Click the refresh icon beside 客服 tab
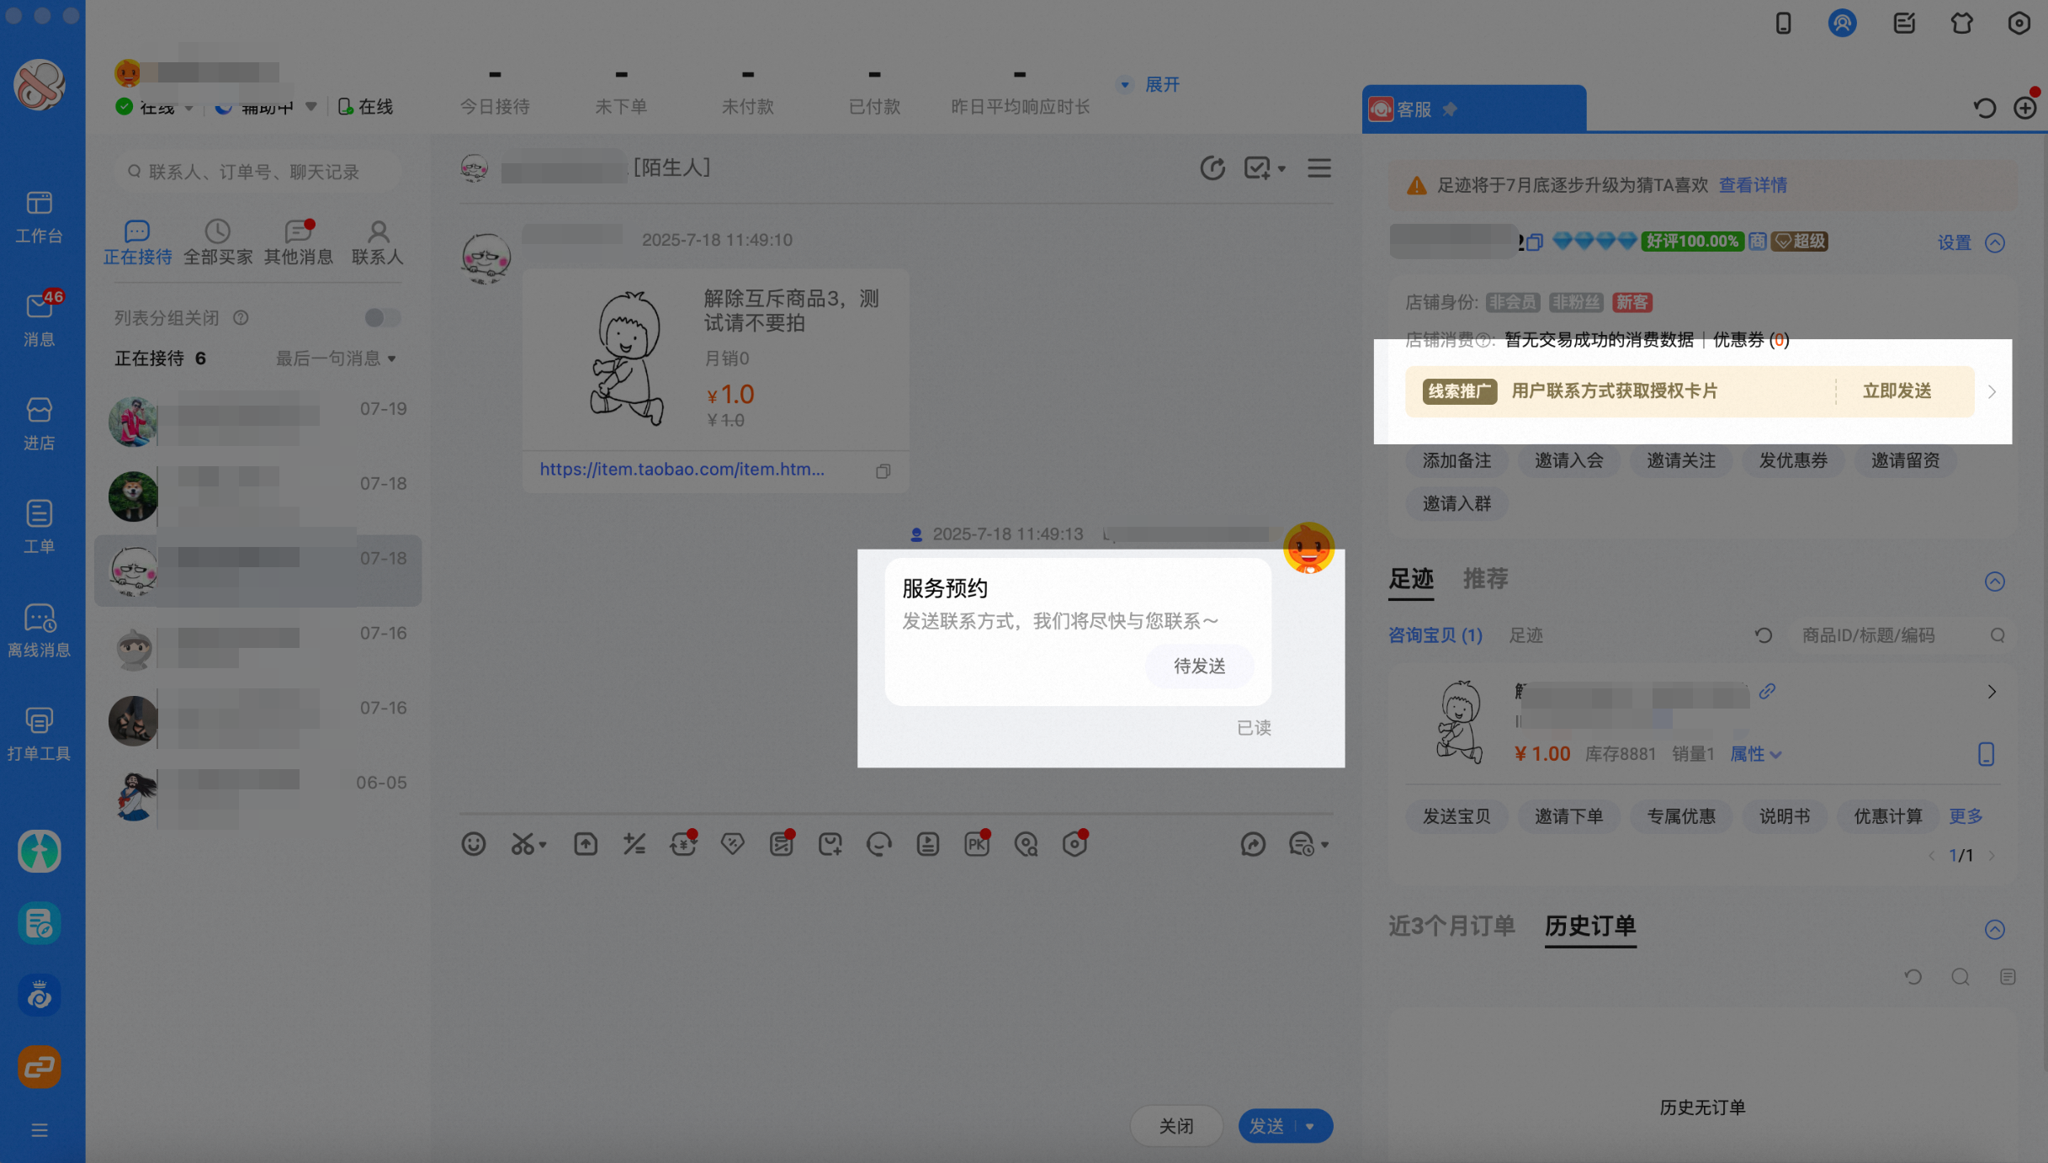The image size is (2048, 1163). 1984,108
